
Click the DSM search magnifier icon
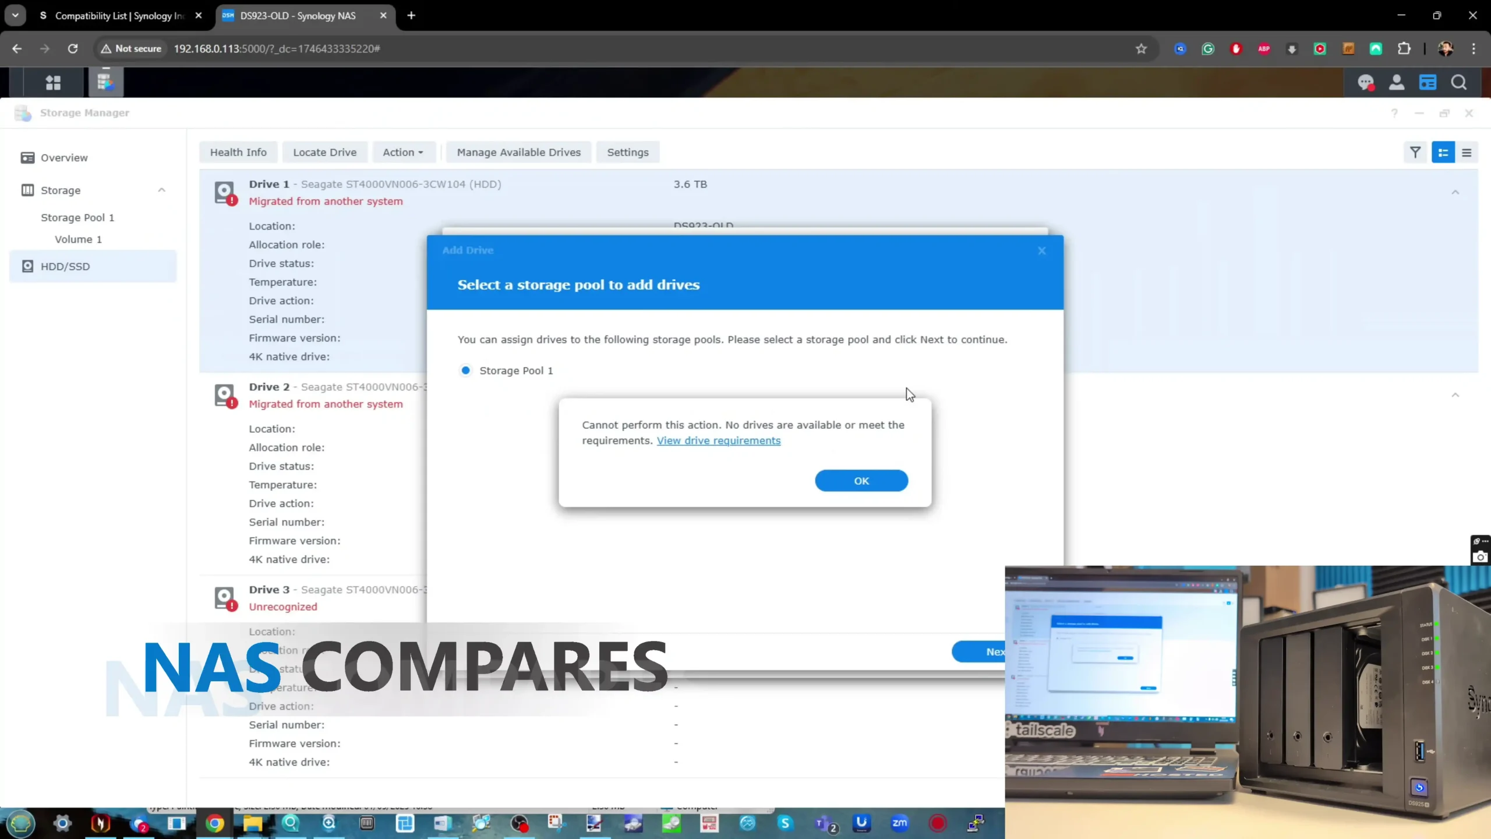click(1459, 83)
